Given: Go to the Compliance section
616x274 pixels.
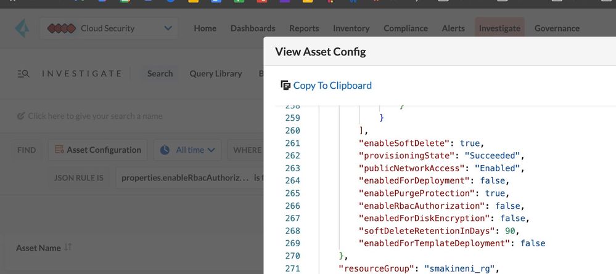Looking at the screenshot, I should 405,28.
